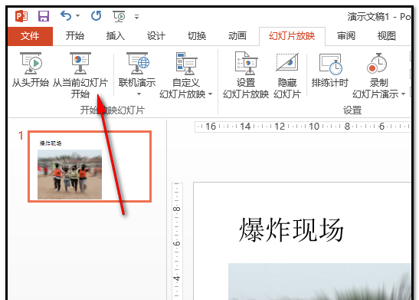Open 设置幻灯片放映 settings icon
Image resolution: width=419 pixels, height=300 pixels.
246,63
